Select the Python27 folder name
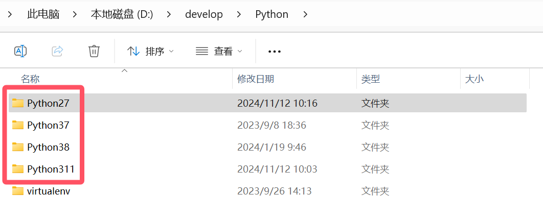This screenshot has height=219, width=543. (48, 103)
